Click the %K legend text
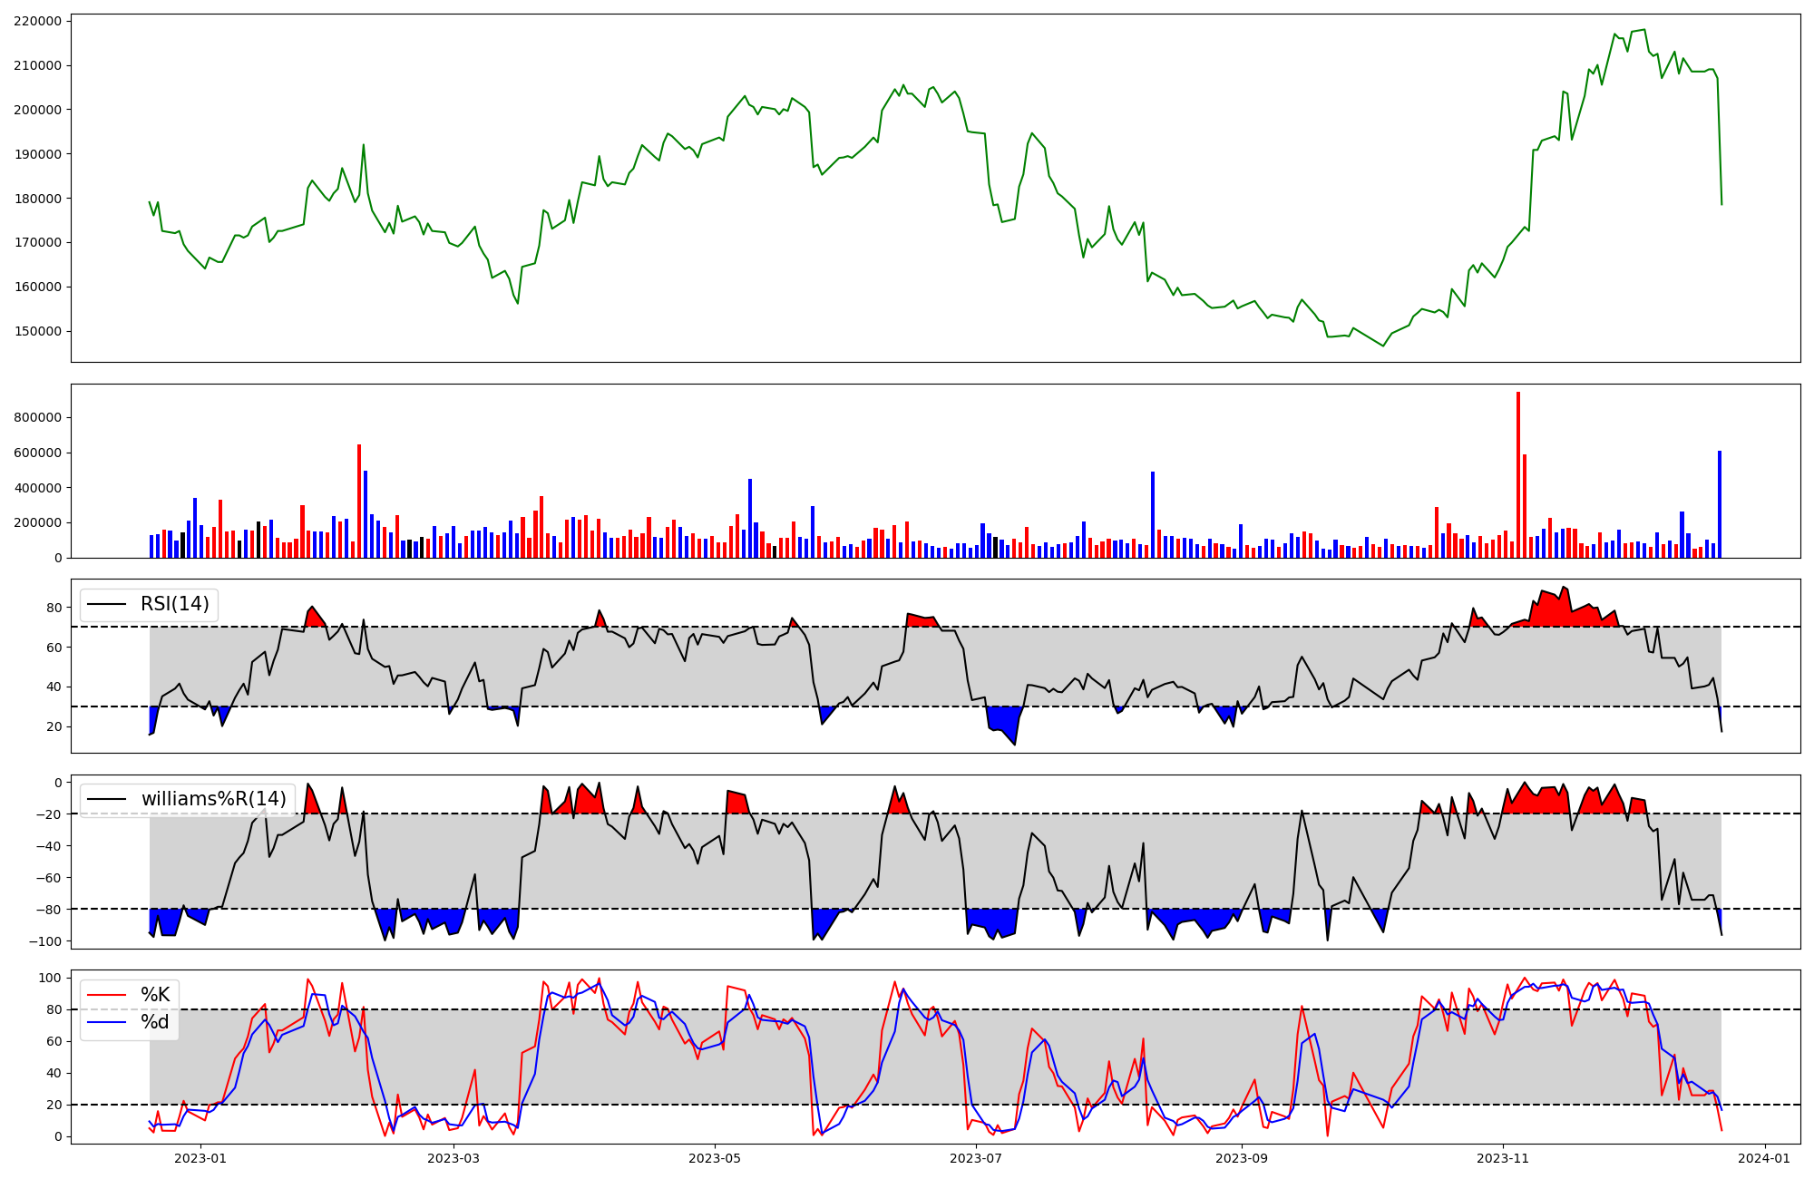The image size is (1814, 1179). click(x=155, y=995)
